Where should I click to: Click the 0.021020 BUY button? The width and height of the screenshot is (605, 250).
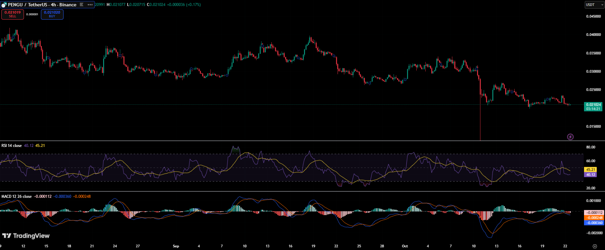click(x=52, y=14)
